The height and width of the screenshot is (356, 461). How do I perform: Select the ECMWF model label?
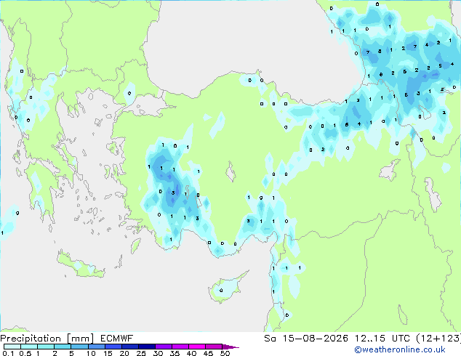(x=117, y=339)
